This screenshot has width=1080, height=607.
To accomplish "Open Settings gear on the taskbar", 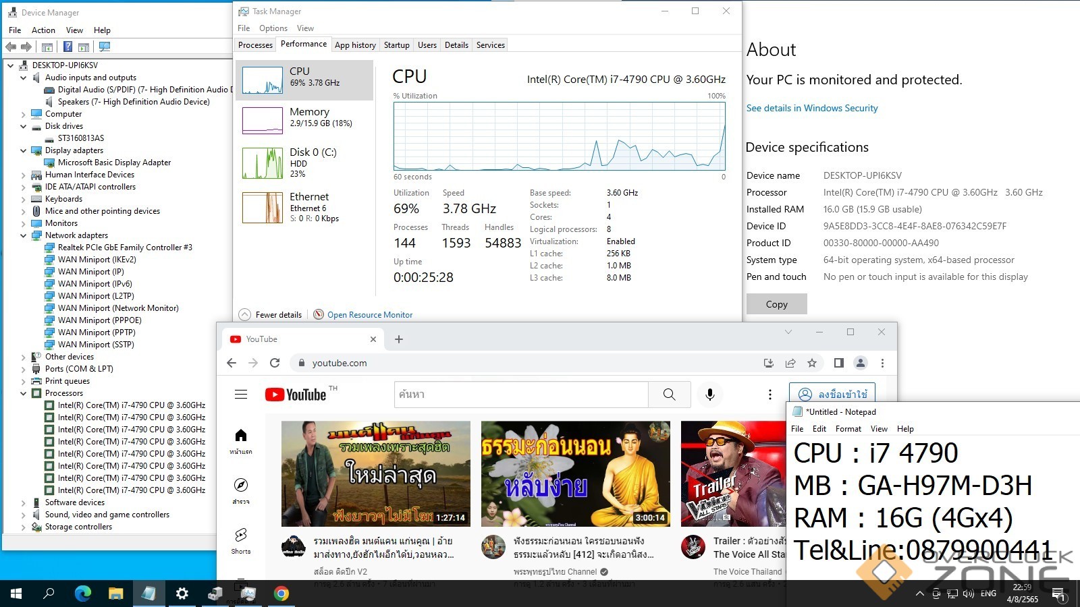I will click(x=182, y=594).
